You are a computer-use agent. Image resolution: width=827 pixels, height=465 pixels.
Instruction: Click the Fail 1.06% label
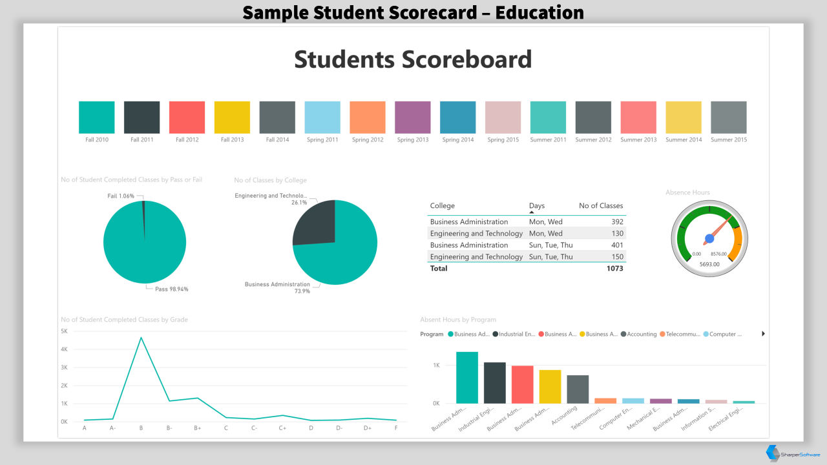tap(121, 196)
